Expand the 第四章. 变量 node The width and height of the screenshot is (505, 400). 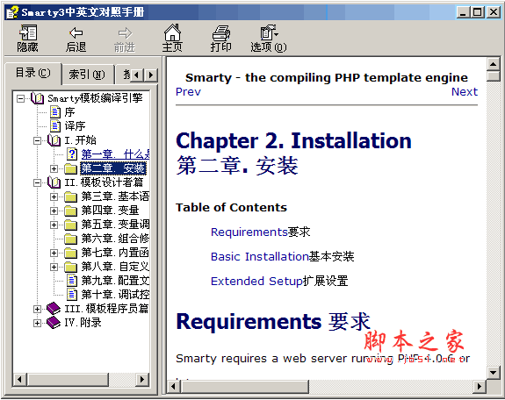[54, 211]
